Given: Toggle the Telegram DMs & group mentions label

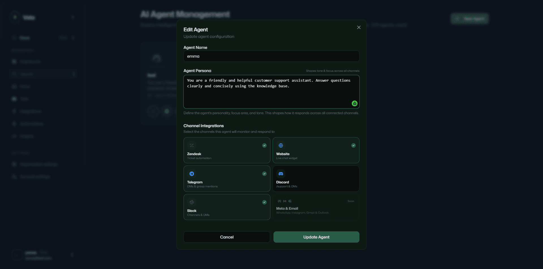Looking at the screenshot, I should click(x=202, y=186).
